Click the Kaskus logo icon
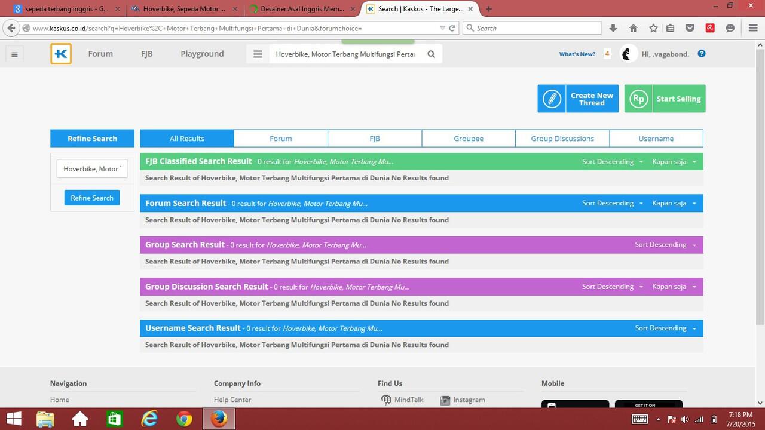765x430 pixels. coord(61,54)
